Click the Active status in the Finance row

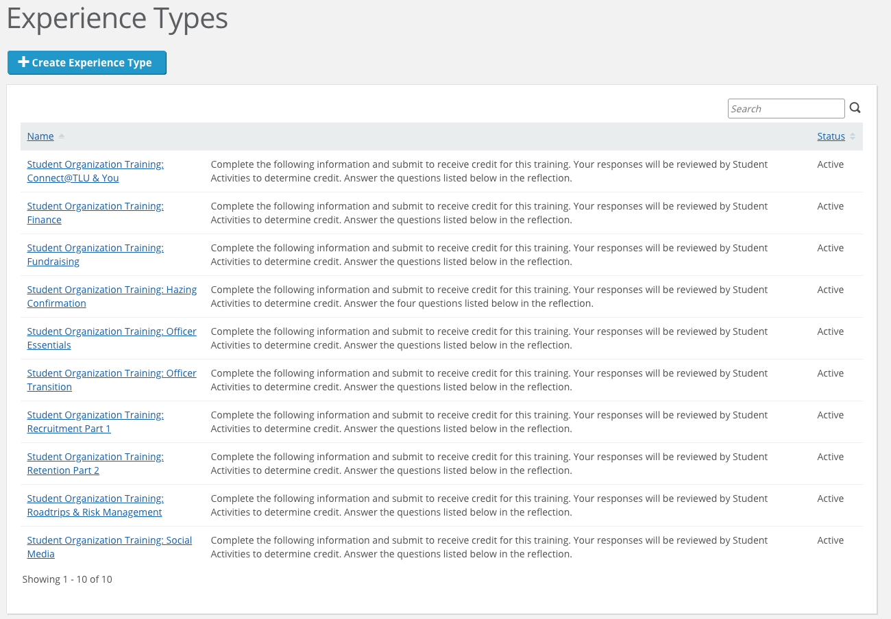(830, 206)
